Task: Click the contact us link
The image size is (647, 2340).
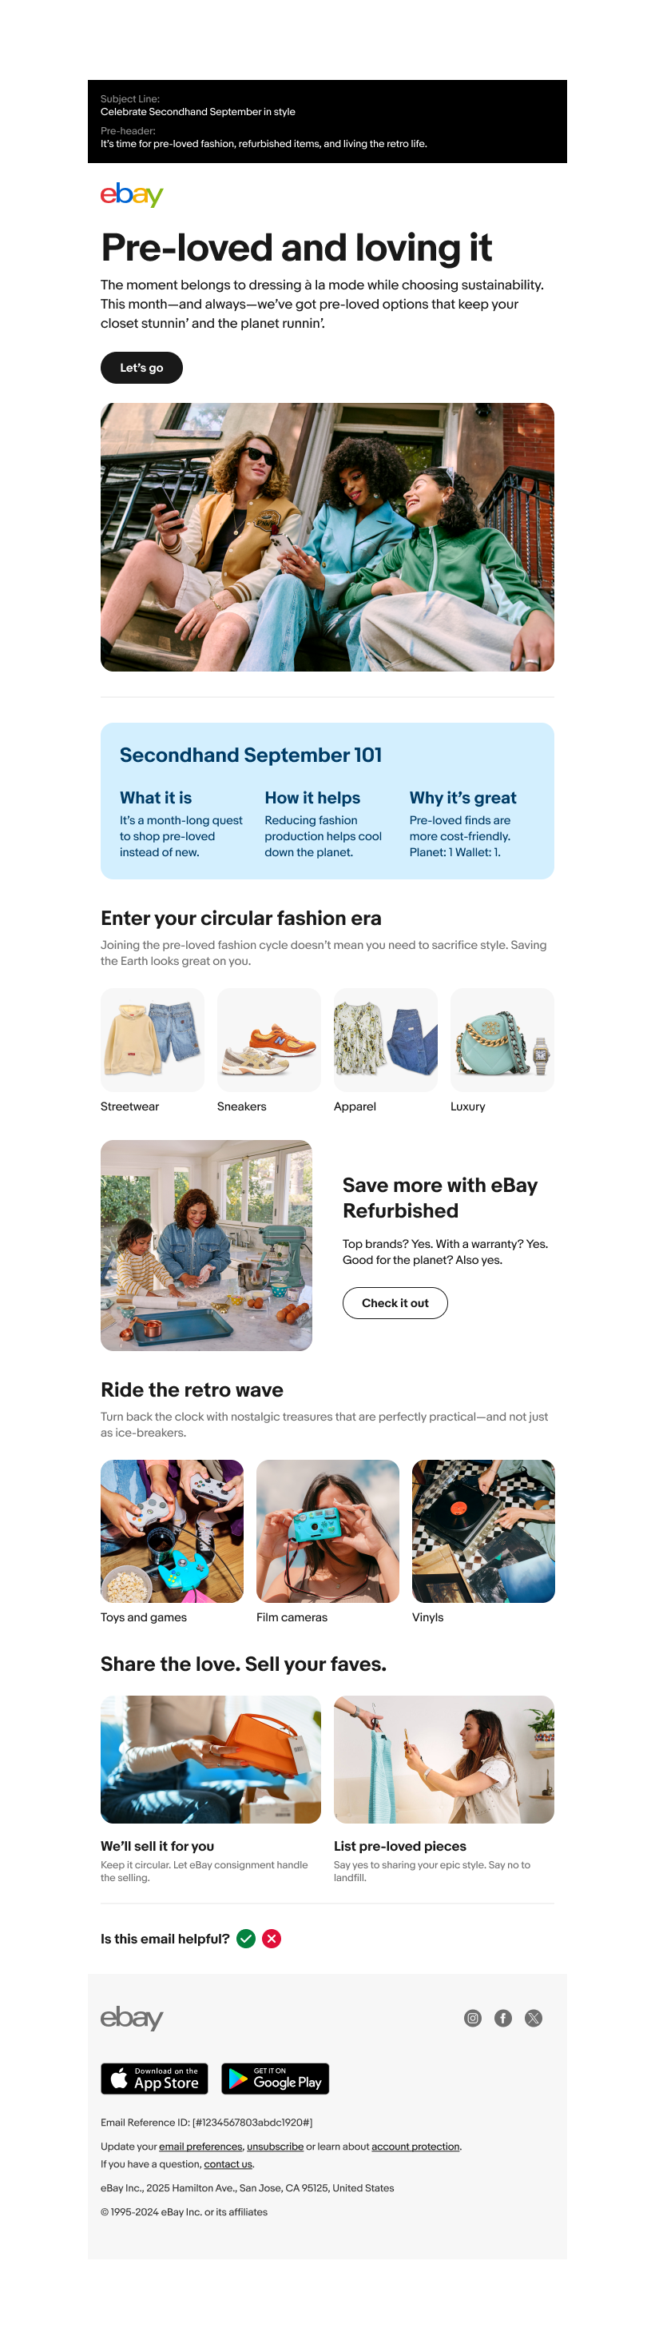Action: (x=228, y=2164)
